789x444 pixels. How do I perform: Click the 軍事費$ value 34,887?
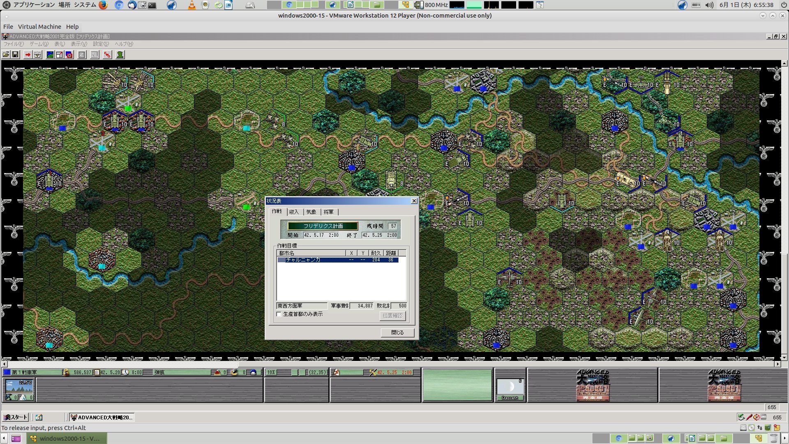coord(362,306)
